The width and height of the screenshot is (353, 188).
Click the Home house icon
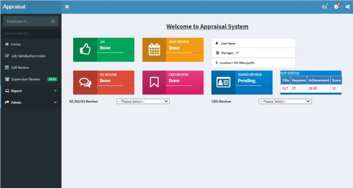point(7,44)
